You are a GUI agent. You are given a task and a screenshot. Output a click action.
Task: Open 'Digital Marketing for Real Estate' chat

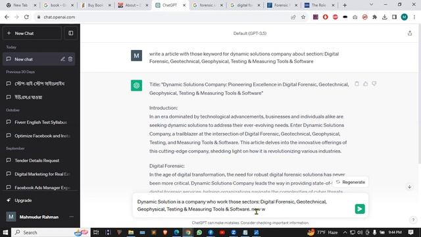click(x=39, y=174)
